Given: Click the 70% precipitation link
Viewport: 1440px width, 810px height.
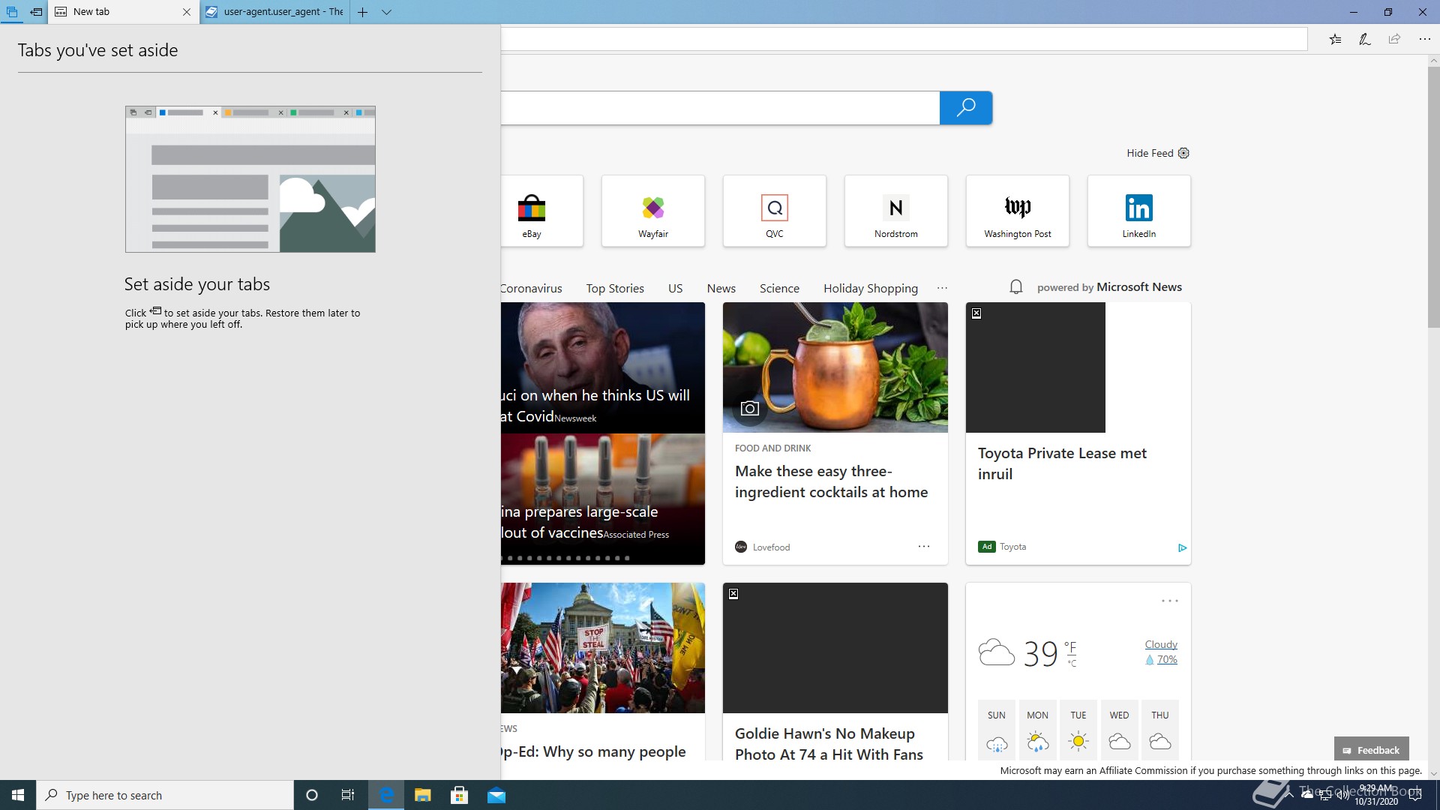Looking at the screenshot, I should [1167, 659].
